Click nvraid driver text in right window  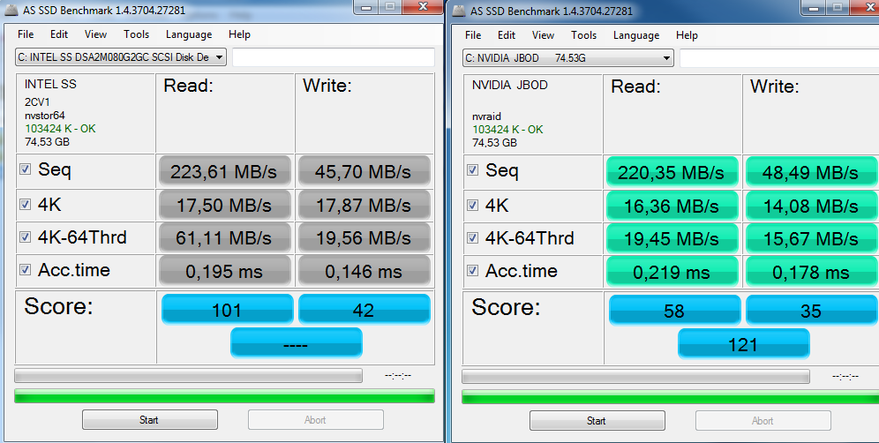pyautogui.click(x=486, y=116)
